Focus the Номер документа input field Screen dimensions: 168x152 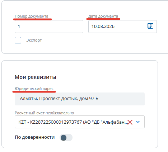click(49, 27)
